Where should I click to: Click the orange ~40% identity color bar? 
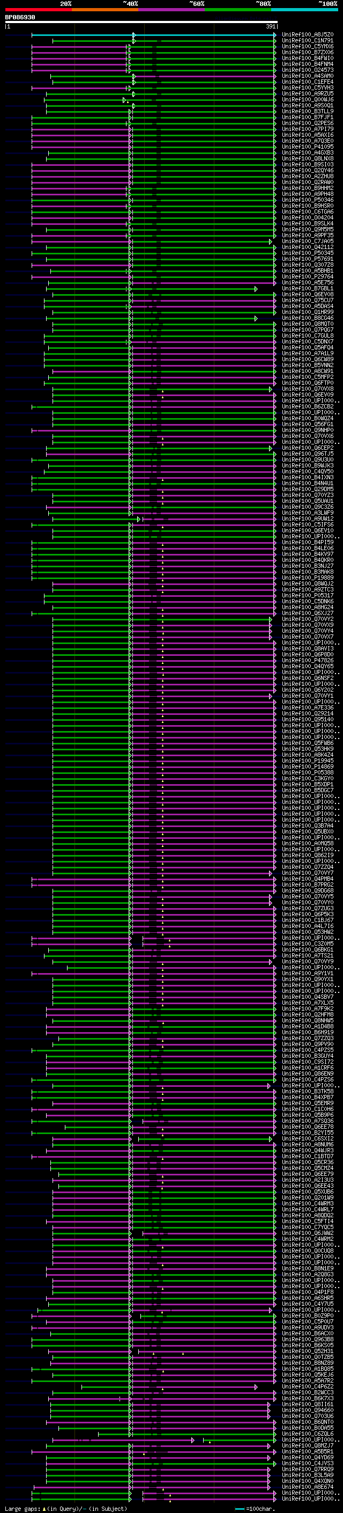click(105, 10)
